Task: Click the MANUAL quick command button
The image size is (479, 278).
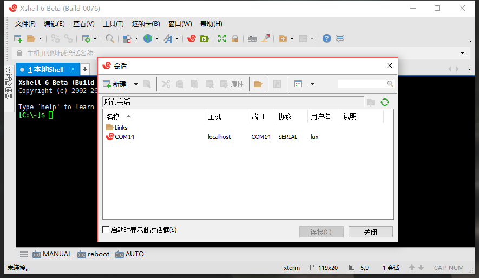Action: tap(52, 254)
